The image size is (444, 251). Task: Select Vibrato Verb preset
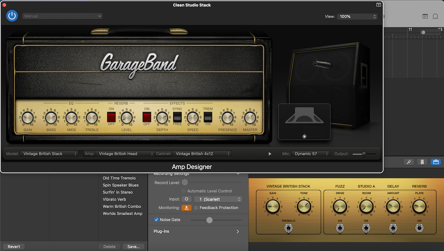(114, 199)
